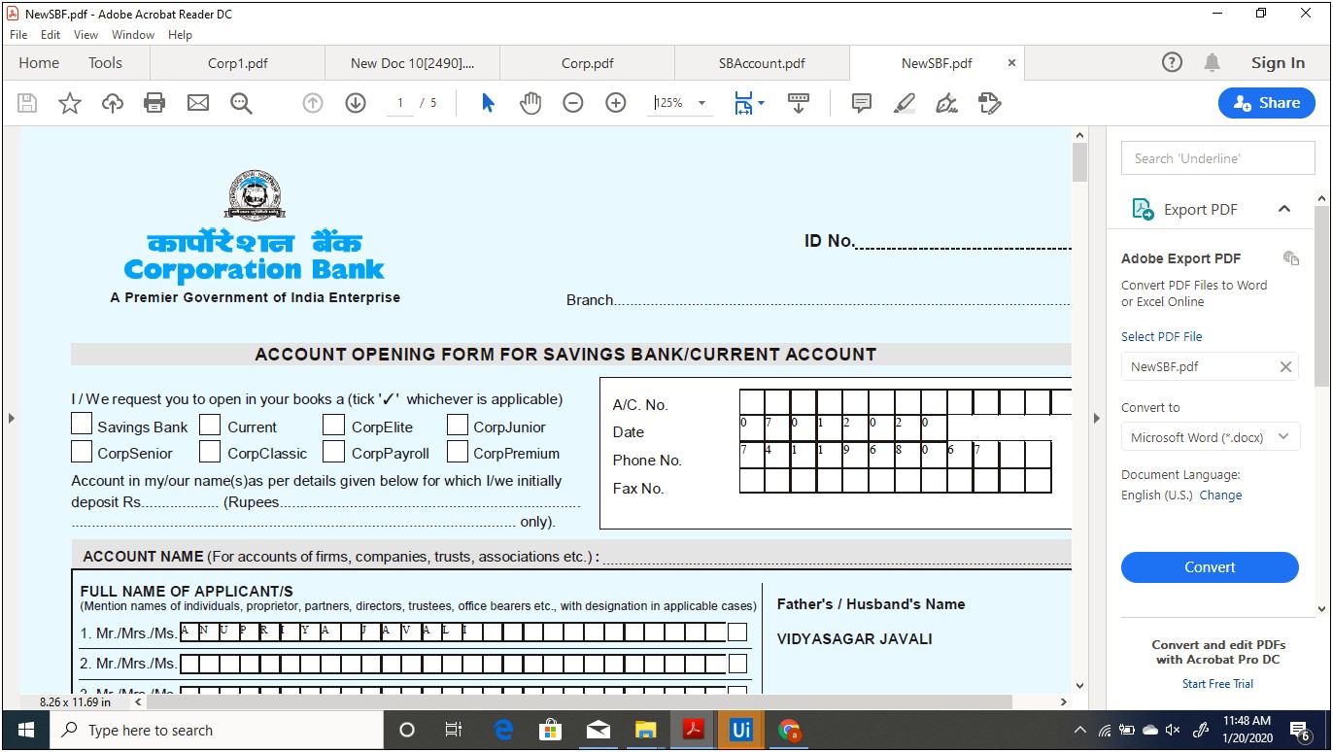Open the View menu
Screen dimensions: 1333x752
tap(85, 34)
